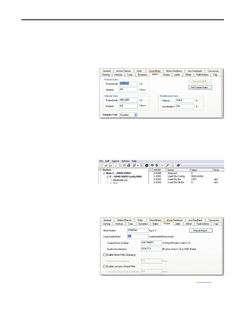Click the toolbar icon left of the info circle
Image resolution: width=246 pixels, height=319 pixels.
tap(141, 165)
